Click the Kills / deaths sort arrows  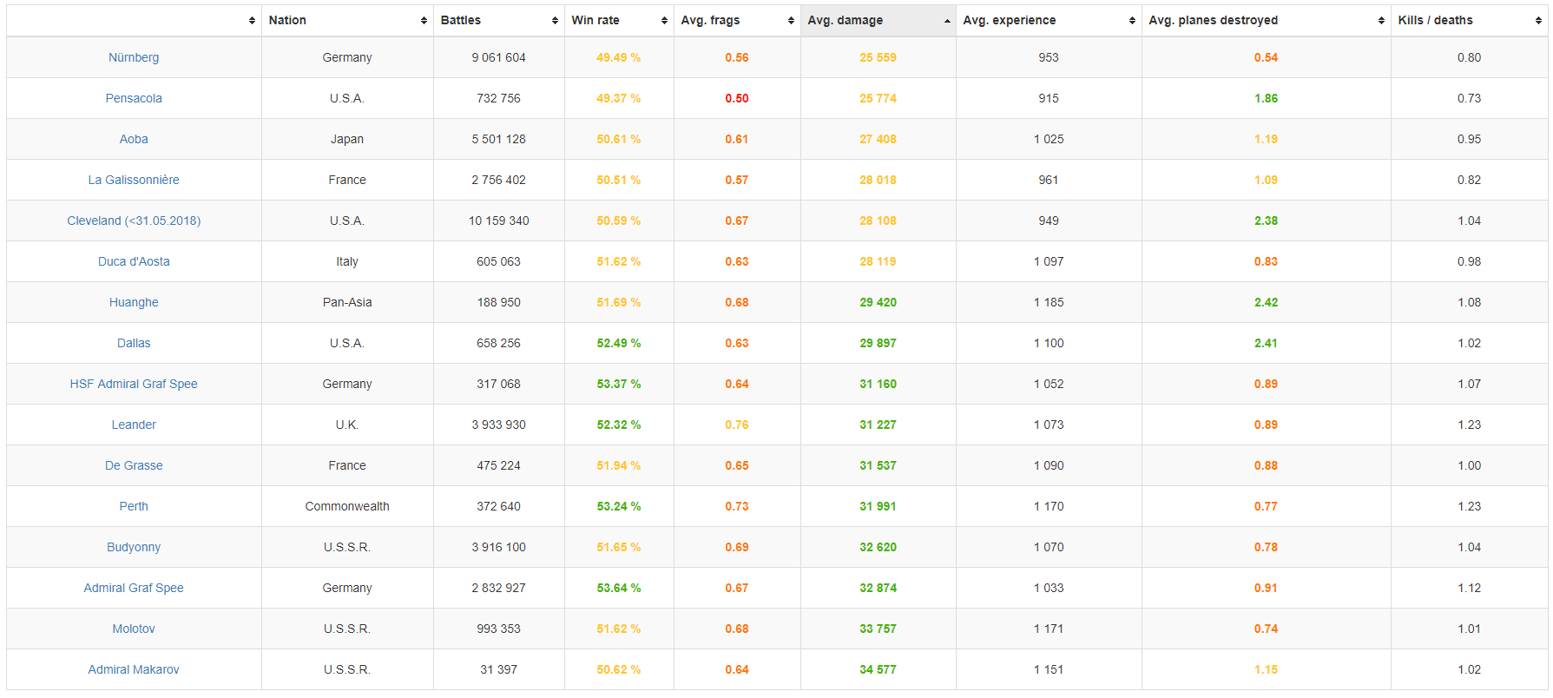(x=1537, y=21)
